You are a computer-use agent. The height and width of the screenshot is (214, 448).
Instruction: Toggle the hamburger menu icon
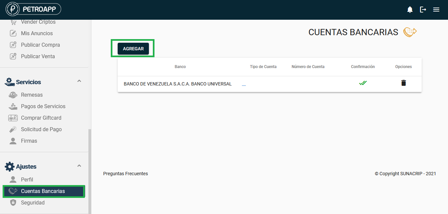tap(436, 10)
